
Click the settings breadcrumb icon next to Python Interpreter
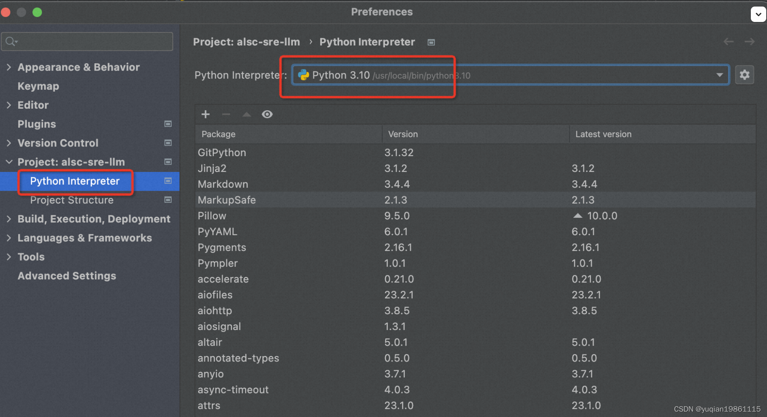(431, 42)
